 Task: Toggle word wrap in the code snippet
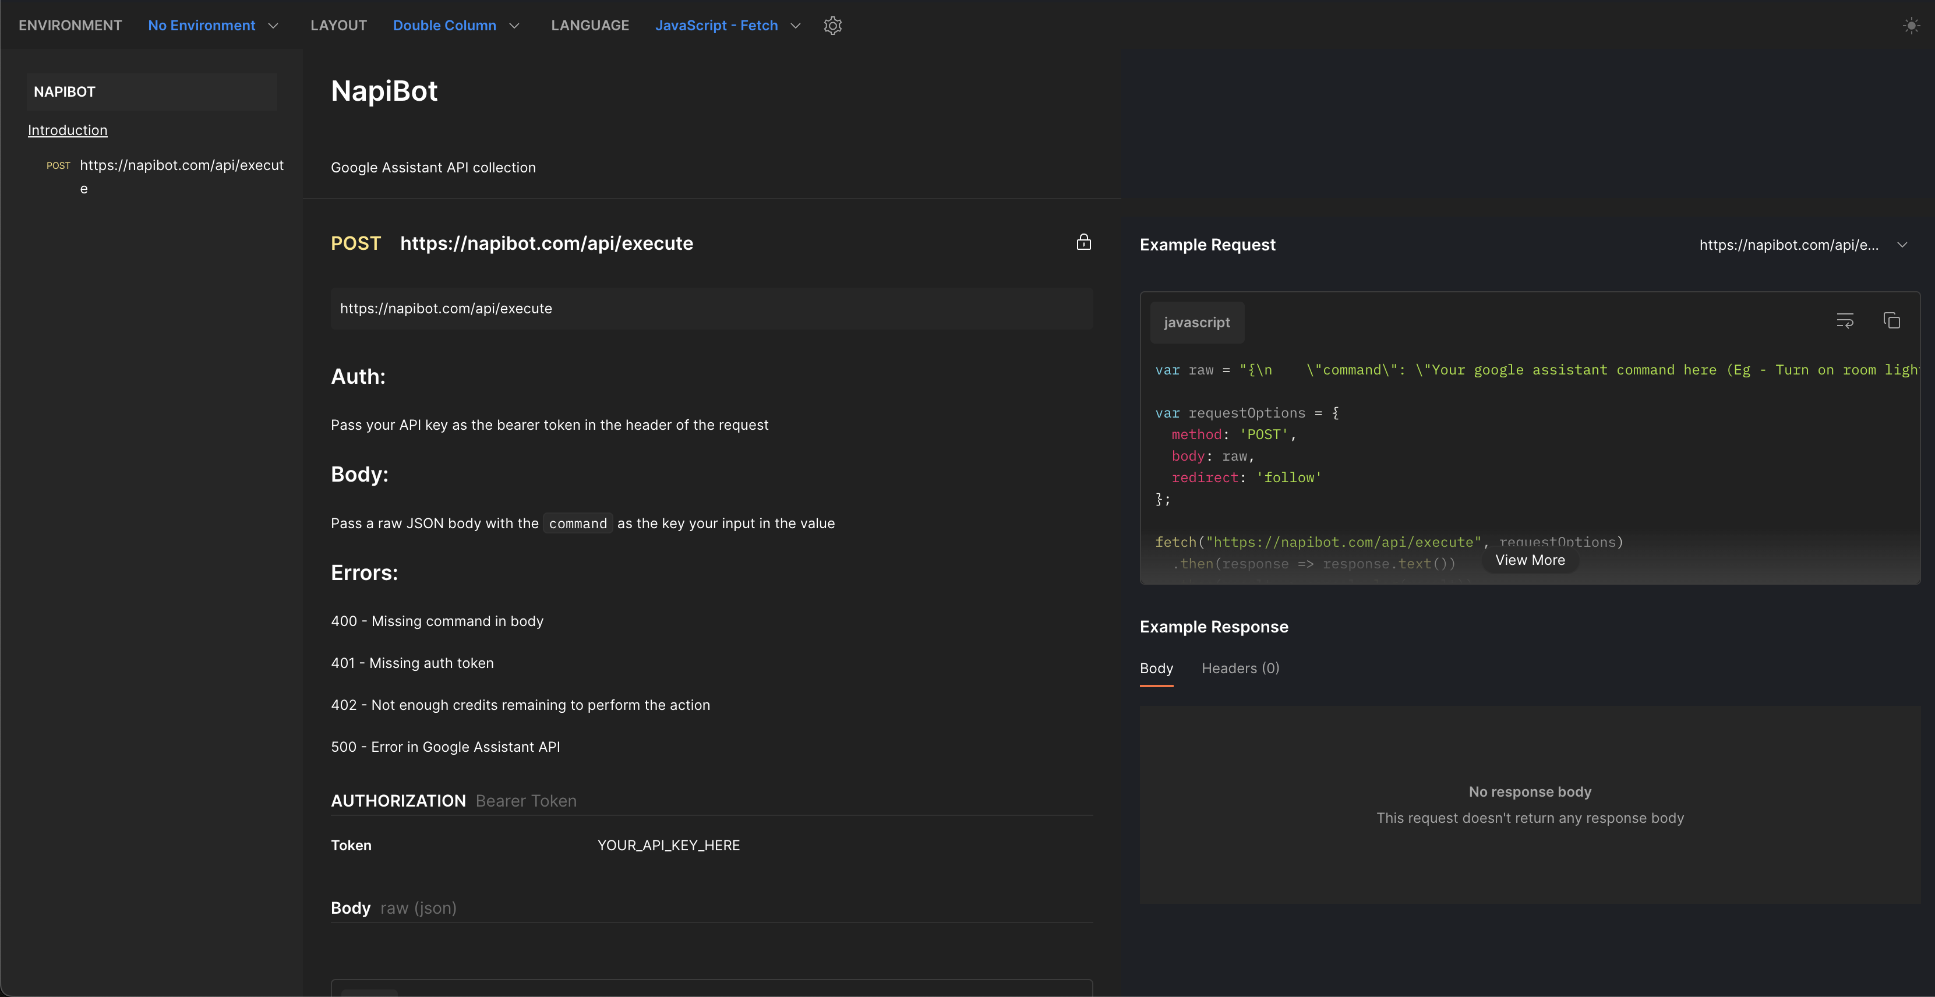tap(1845, 320)
